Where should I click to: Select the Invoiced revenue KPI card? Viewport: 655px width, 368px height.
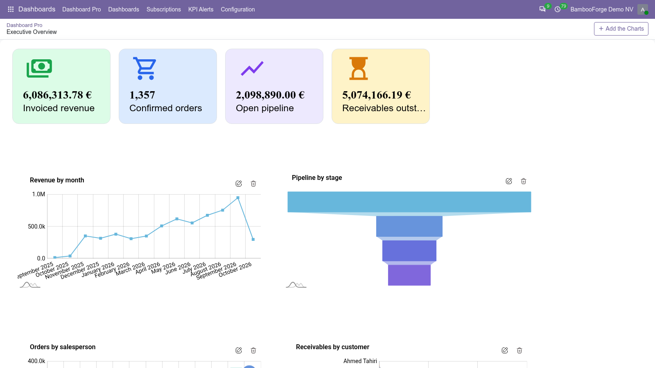[x=61, y=86]
